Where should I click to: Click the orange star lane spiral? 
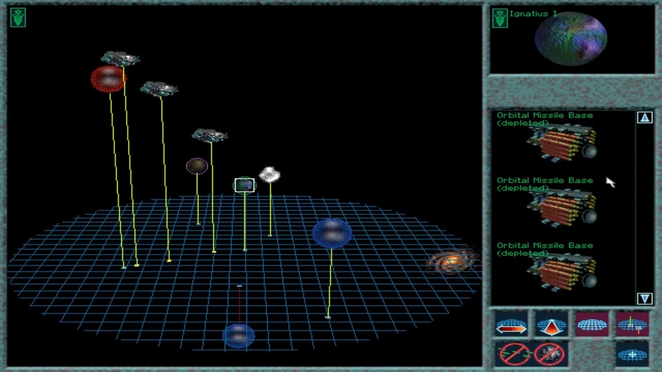click(452, 262)
